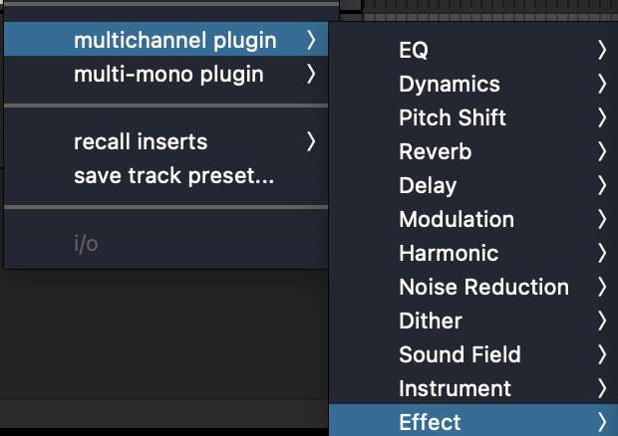Click the chevron beside multi-mono plugin
The width and height of the screenshot is (618, 436).
(x=311, y=74)
